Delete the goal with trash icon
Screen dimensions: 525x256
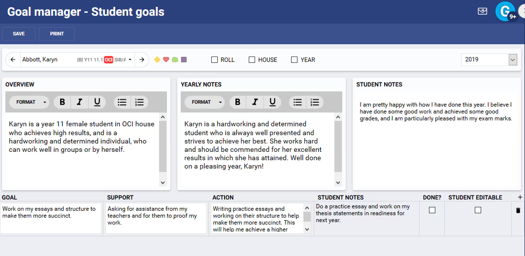tap(518, 210)
